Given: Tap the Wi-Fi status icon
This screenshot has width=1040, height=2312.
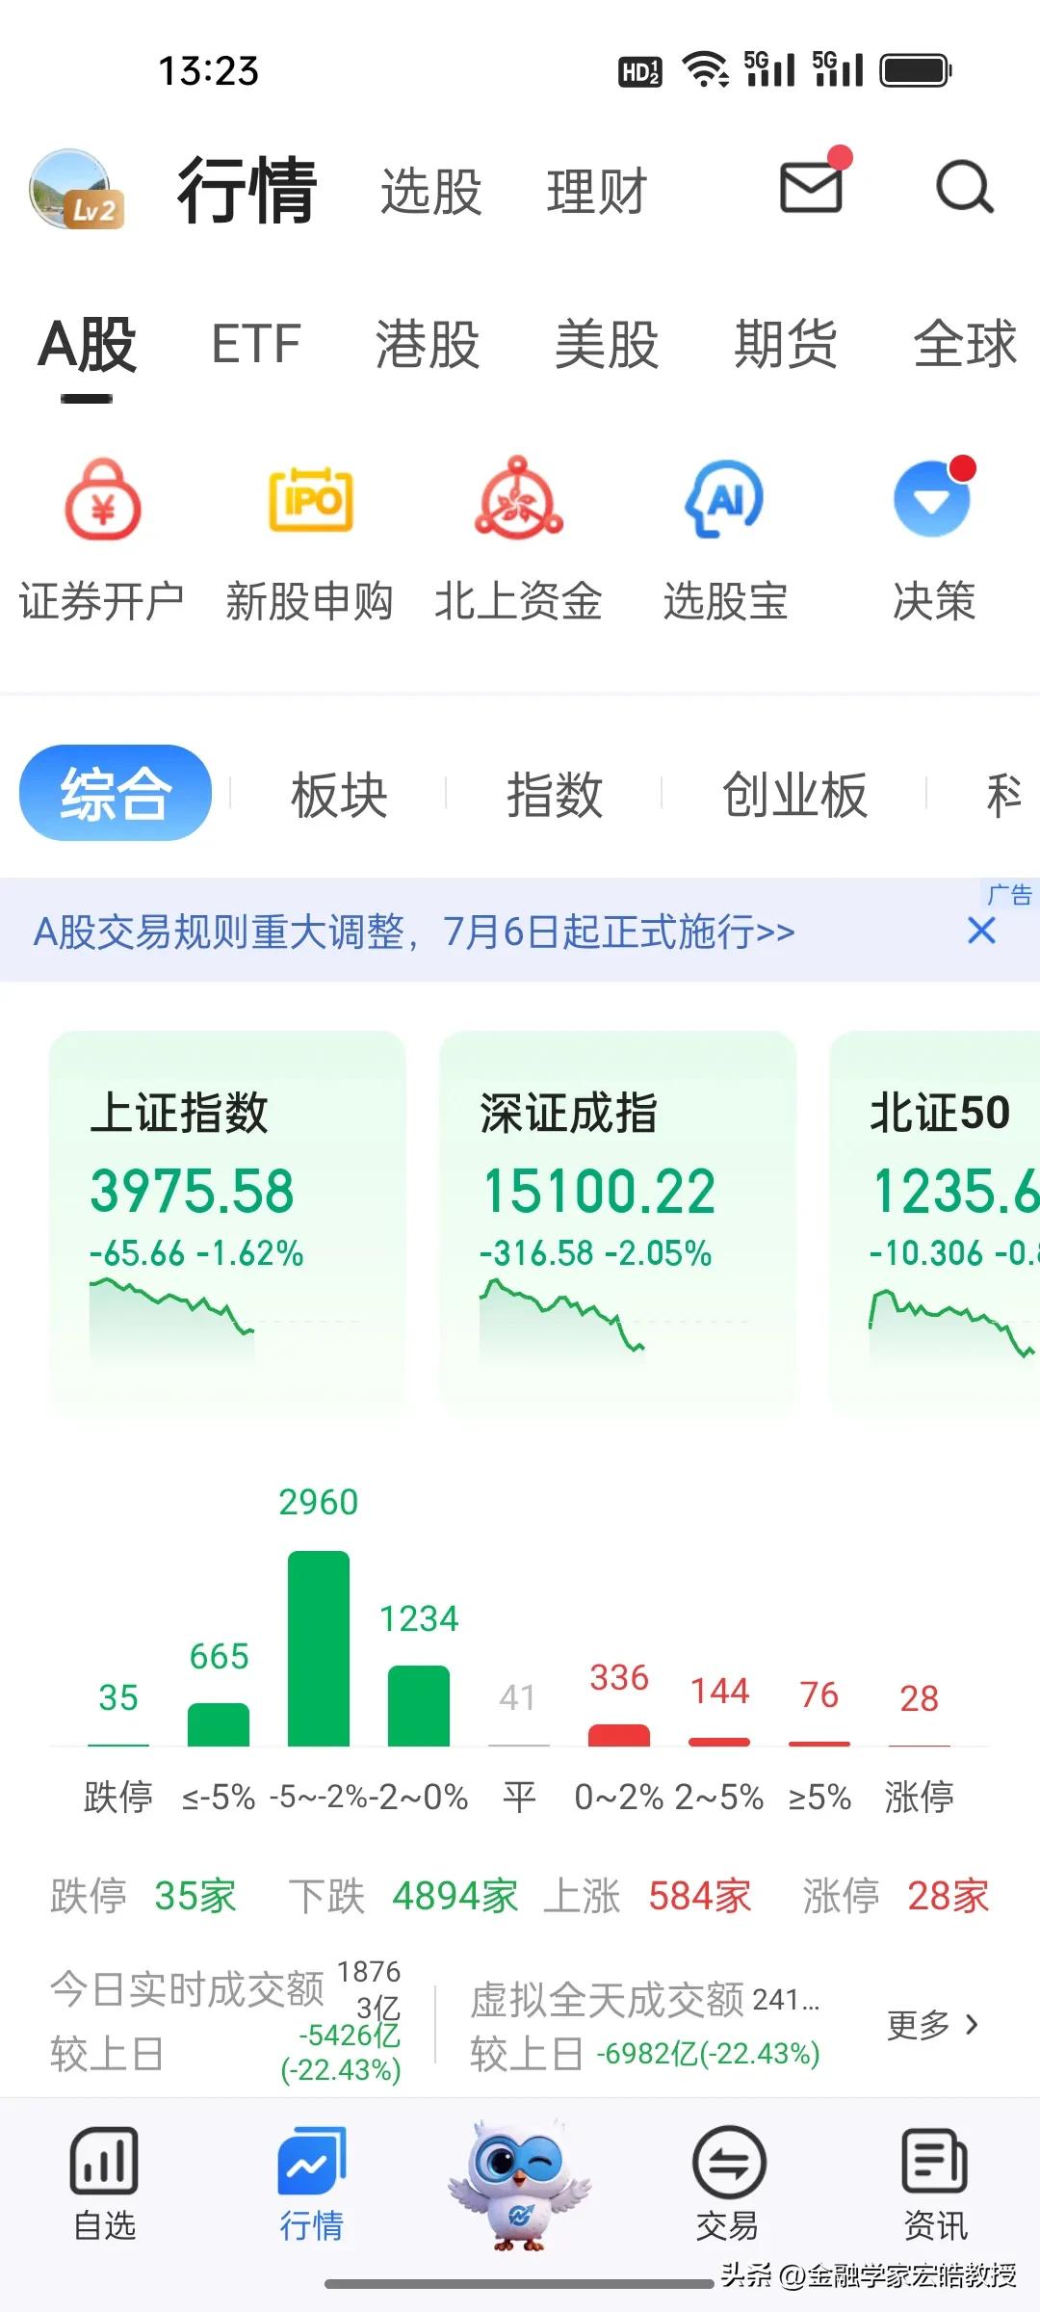Looking at the screenshot, I should point(705,69).
